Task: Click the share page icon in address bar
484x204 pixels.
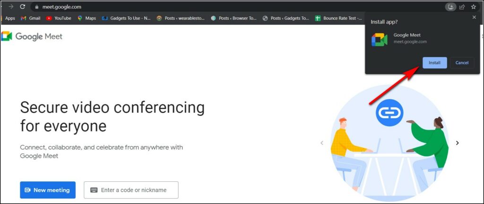Action: tap(462, 7)
